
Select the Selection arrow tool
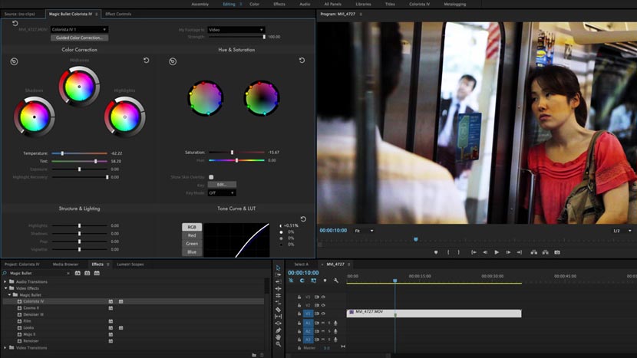(x=278, y=268)
